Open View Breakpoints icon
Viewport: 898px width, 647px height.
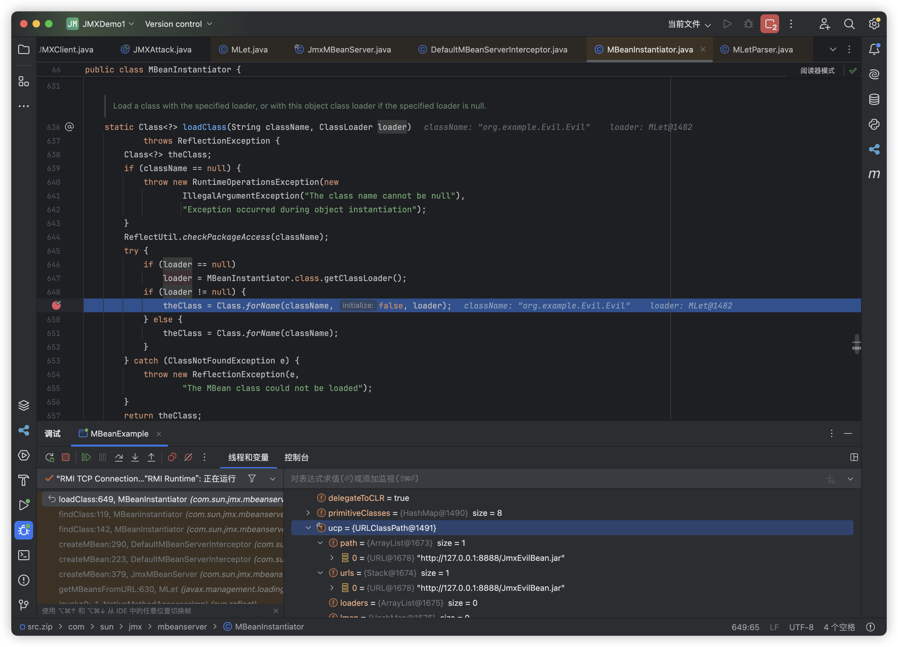coord(172,457)
